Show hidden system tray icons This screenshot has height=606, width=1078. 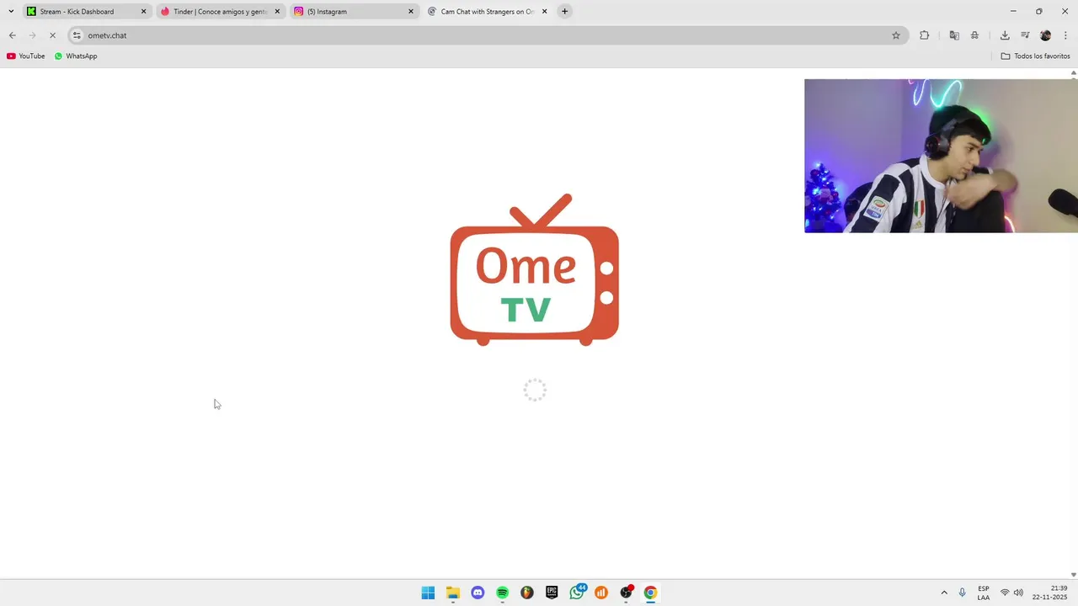(944, 593)
